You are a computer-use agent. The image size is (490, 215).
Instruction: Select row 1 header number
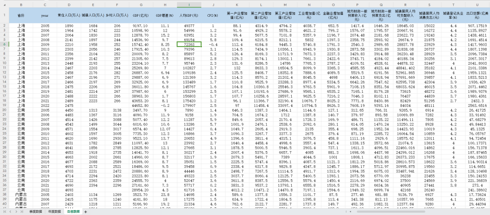(5, 15)
